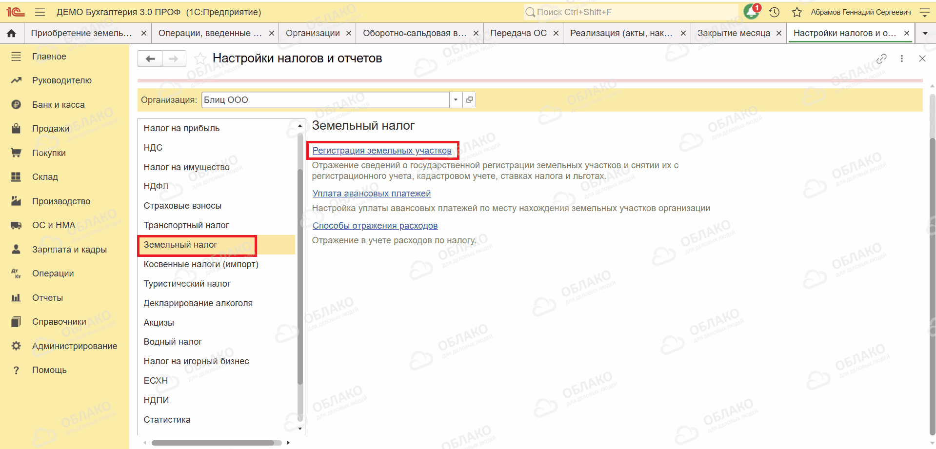Open the Администрирование section
Screen dimensions: 936x449
[75, 346]
